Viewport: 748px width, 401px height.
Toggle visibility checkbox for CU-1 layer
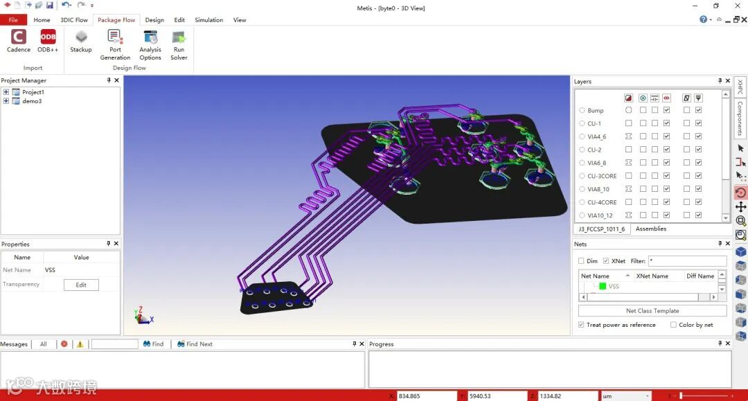pyautogui.click(x=666, y=123)
